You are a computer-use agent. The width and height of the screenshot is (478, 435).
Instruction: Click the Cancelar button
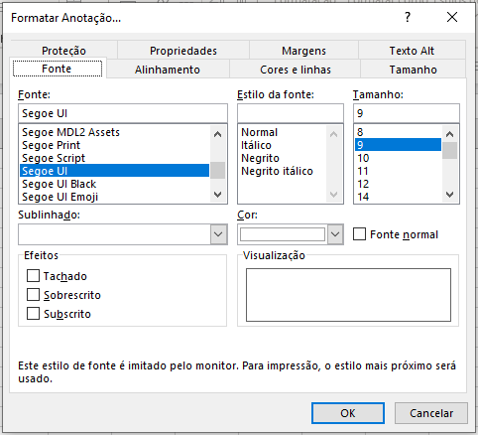pos(431,413)
